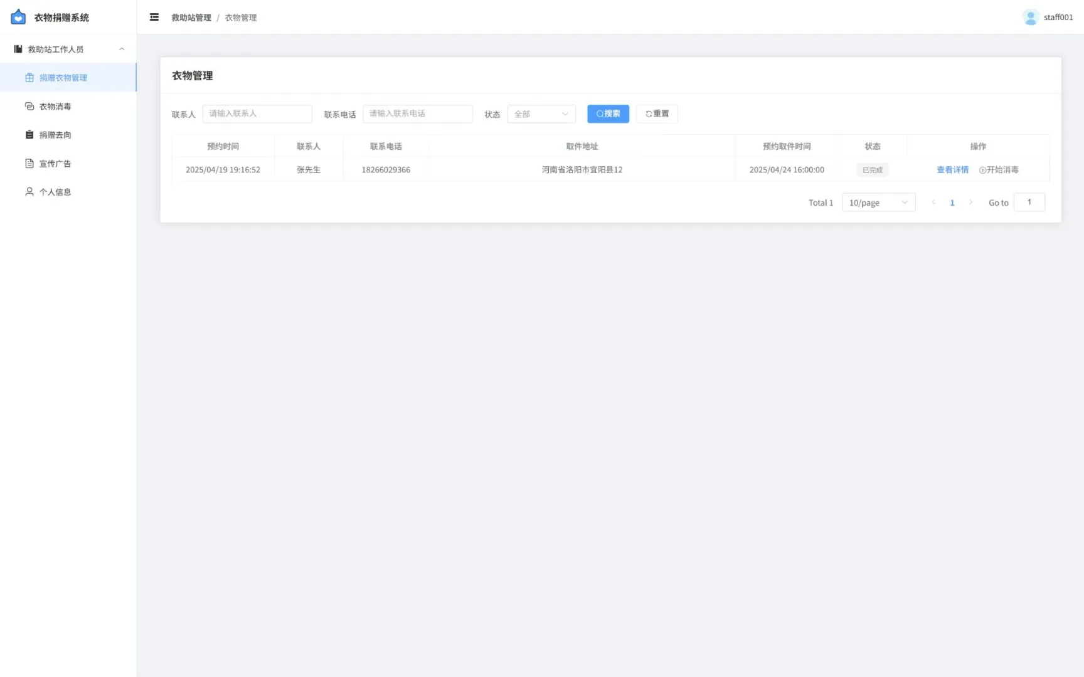Open the 宣传广告 menu item
This screenshot has width=1084, height=677.
(68, 164)
